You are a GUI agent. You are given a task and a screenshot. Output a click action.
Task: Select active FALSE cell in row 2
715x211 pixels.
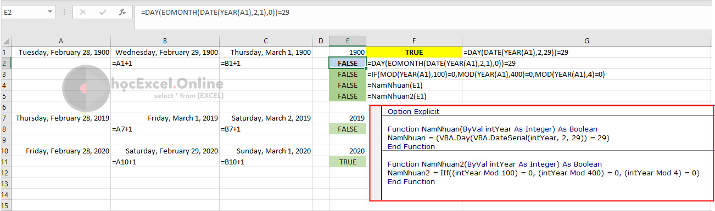point(348,64)
